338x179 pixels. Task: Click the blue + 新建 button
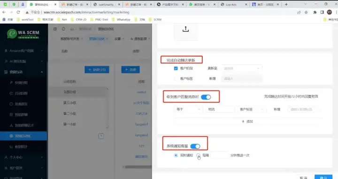[131, 69]
